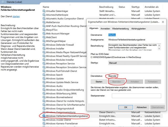The height and width of the screenshot is (127, 168).
Task: Select Windows-Dienst für mobile Hotspots row
Action: pyautogui.click(x=65, y=101)
